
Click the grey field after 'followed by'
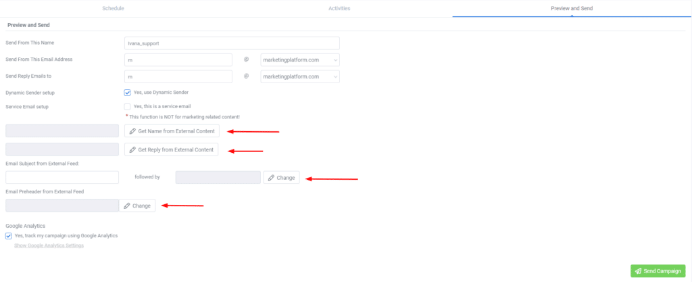(x=218, y=177)
